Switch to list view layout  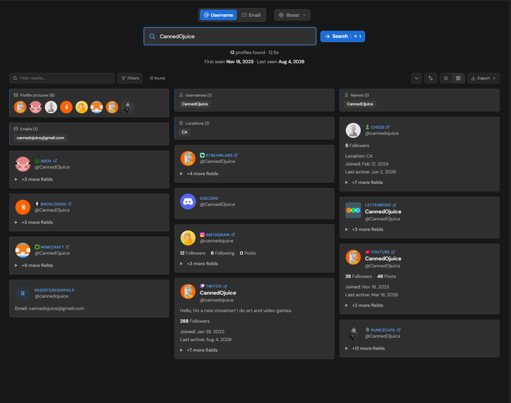(x=446, y=78)
